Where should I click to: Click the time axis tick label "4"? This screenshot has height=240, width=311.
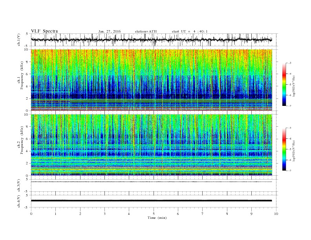point(129,214)
